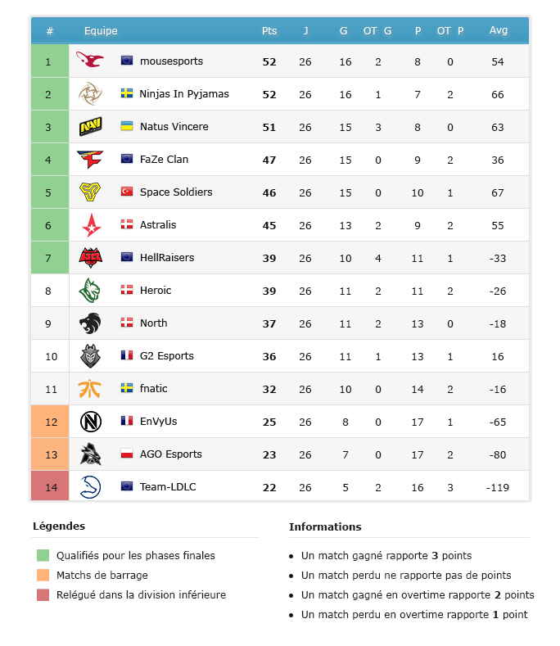Click the Turkish flag beside Space Soldiers
This screenshot has width=560, height=646.
pyautogui.click(x=127, y=192)
